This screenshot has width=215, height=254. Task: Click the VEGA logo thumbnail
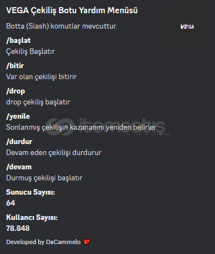(187, 27)
